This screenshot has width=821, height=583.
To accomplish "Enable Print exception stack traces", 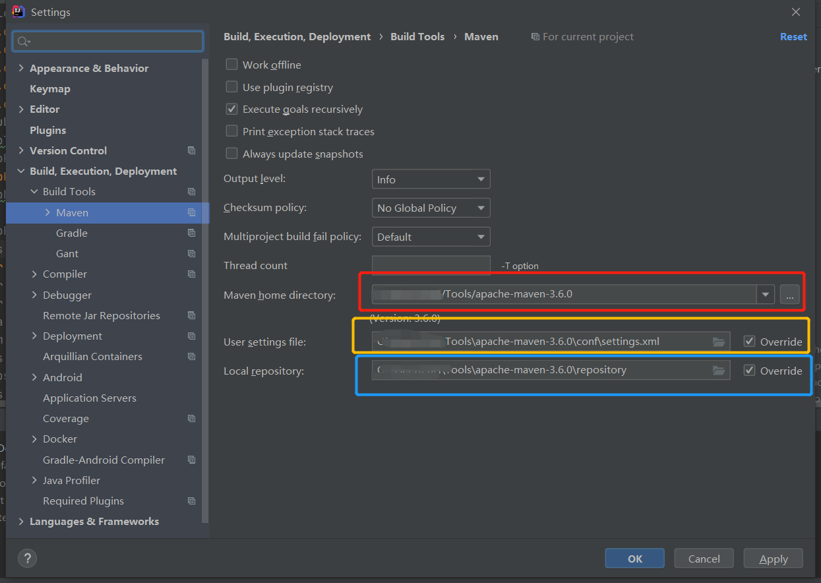I will tap(231, 131).
